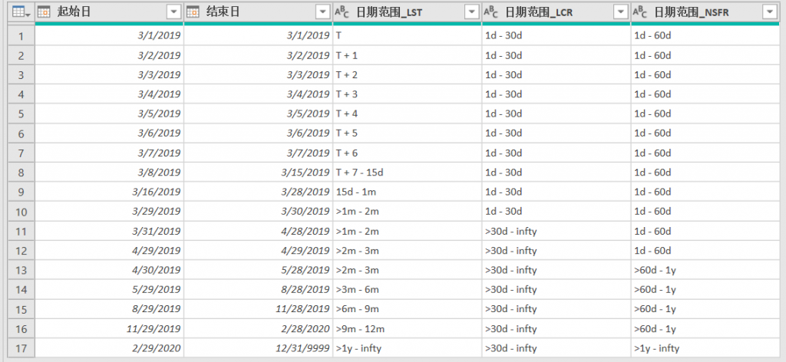Click the ABC text type icon of 日期范围_LCR

pyautogui.click(x=490, y=13)
